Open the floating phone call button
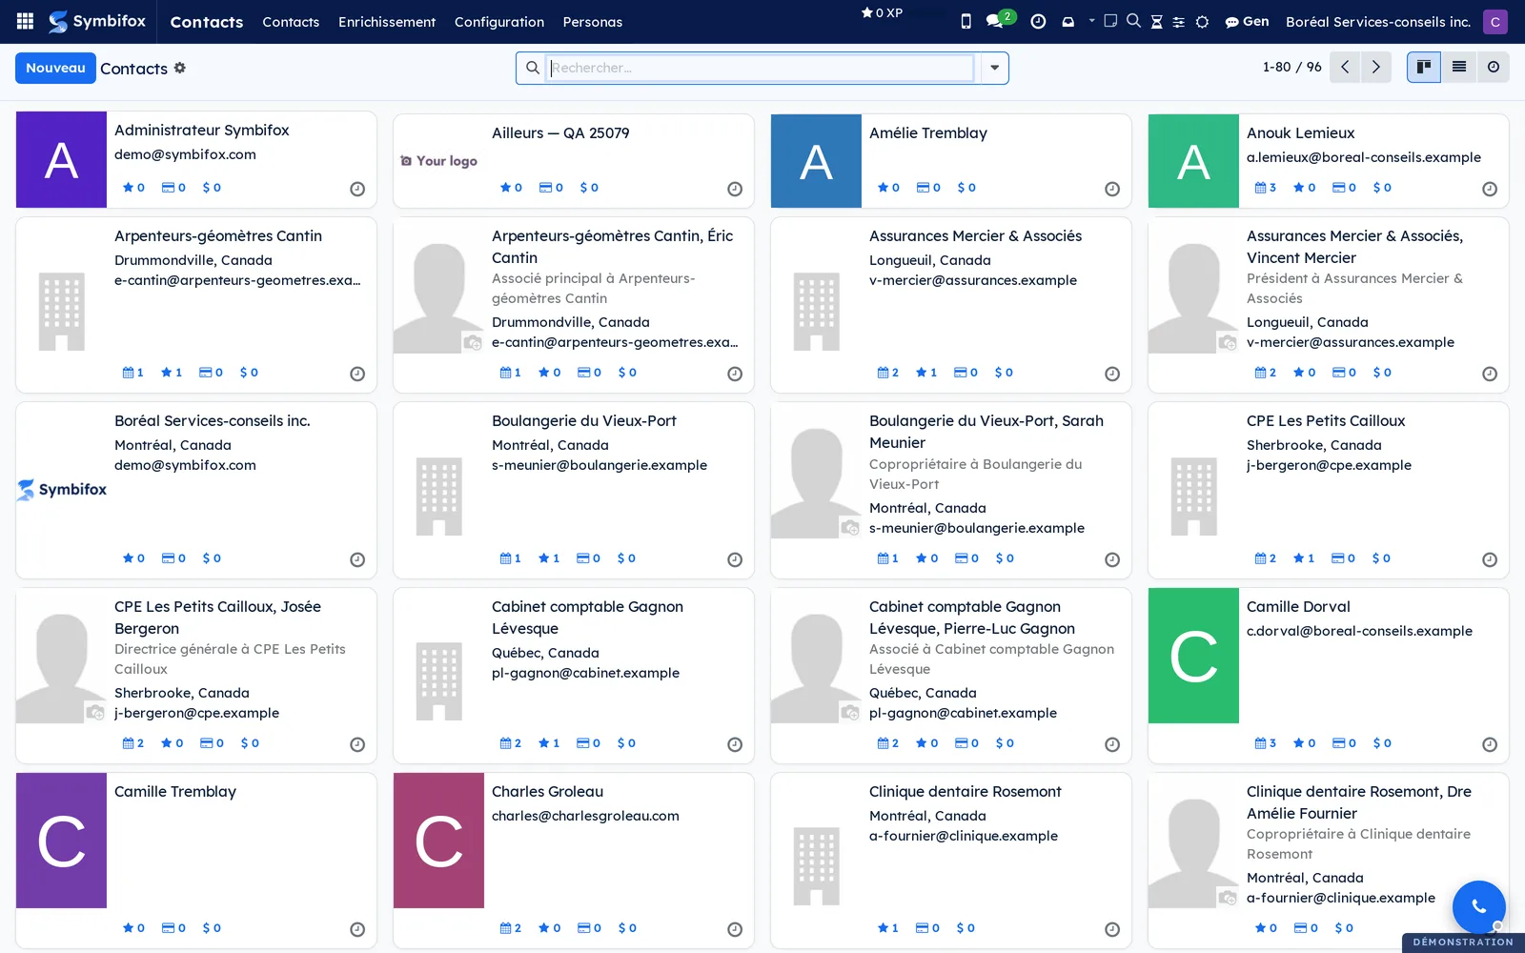 point(1478,906)
